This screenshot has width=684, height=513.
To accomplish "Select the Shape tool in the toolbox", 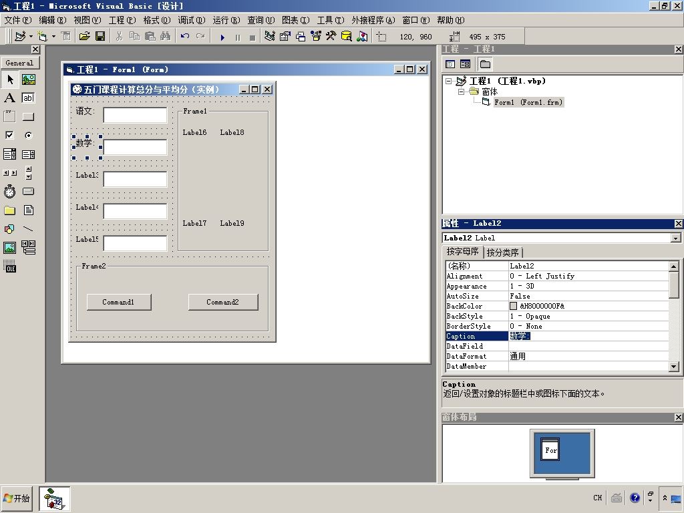I will (9, 228).
